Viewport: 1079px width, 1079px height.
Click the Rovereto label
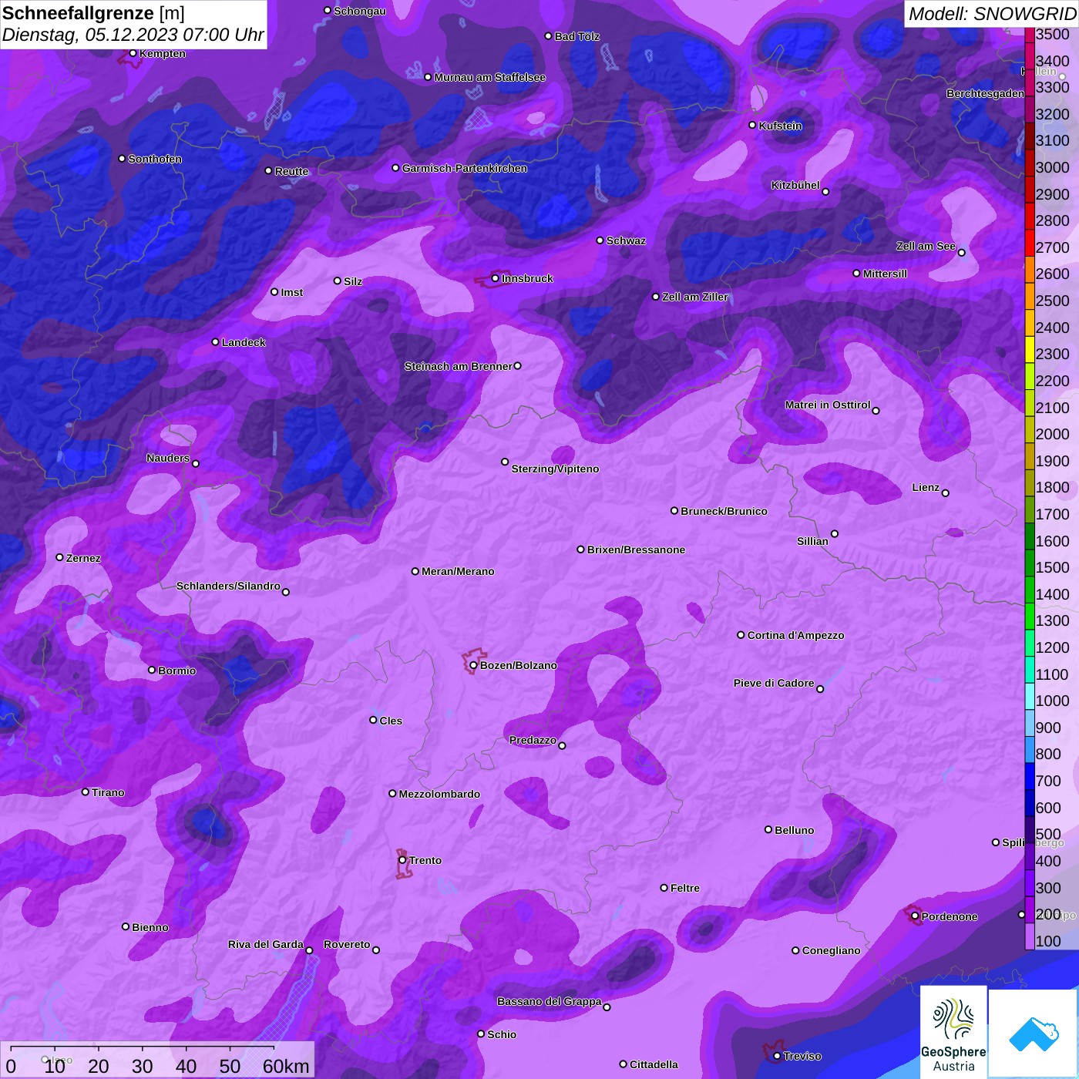[347, 944]
